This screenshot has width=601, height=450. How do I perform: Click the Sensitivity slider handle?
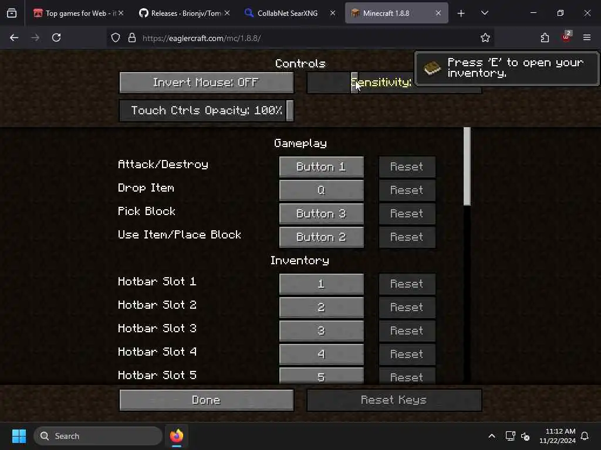click(x=354, y=82)
